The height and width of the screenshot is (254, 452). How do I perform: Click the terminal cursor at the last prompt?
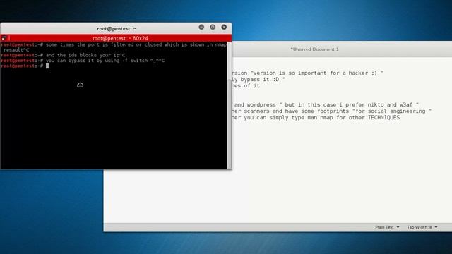47,66
